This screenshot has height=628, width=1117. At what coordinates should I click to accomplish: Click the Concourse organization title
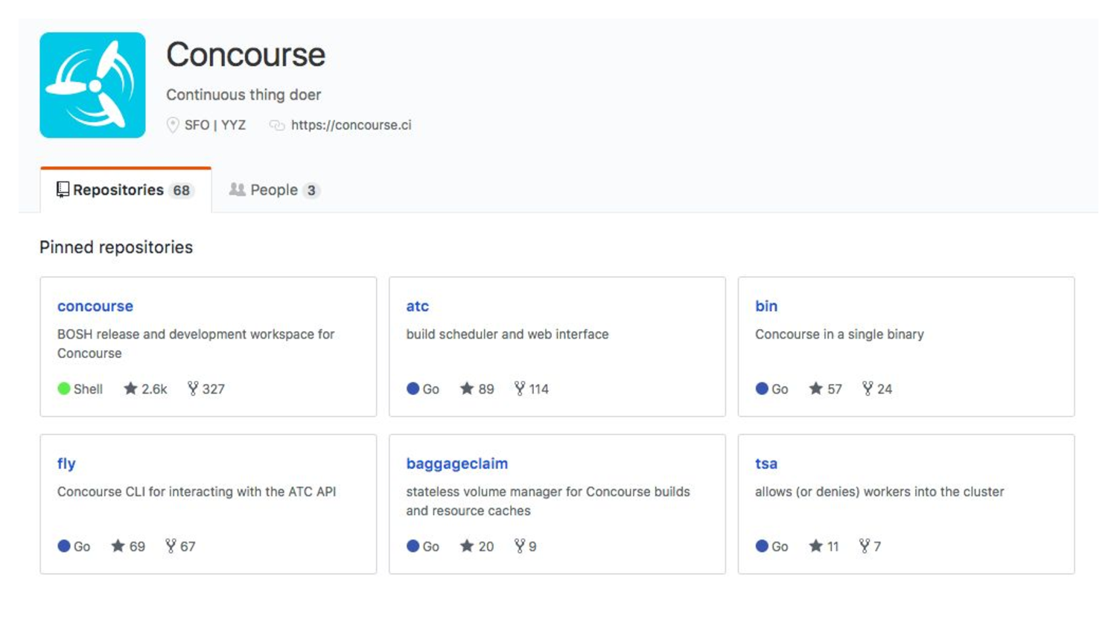(x=246, y=54)
